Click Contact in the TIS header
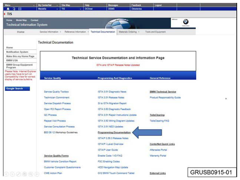240x180 pixels. [x=35, y=20]
